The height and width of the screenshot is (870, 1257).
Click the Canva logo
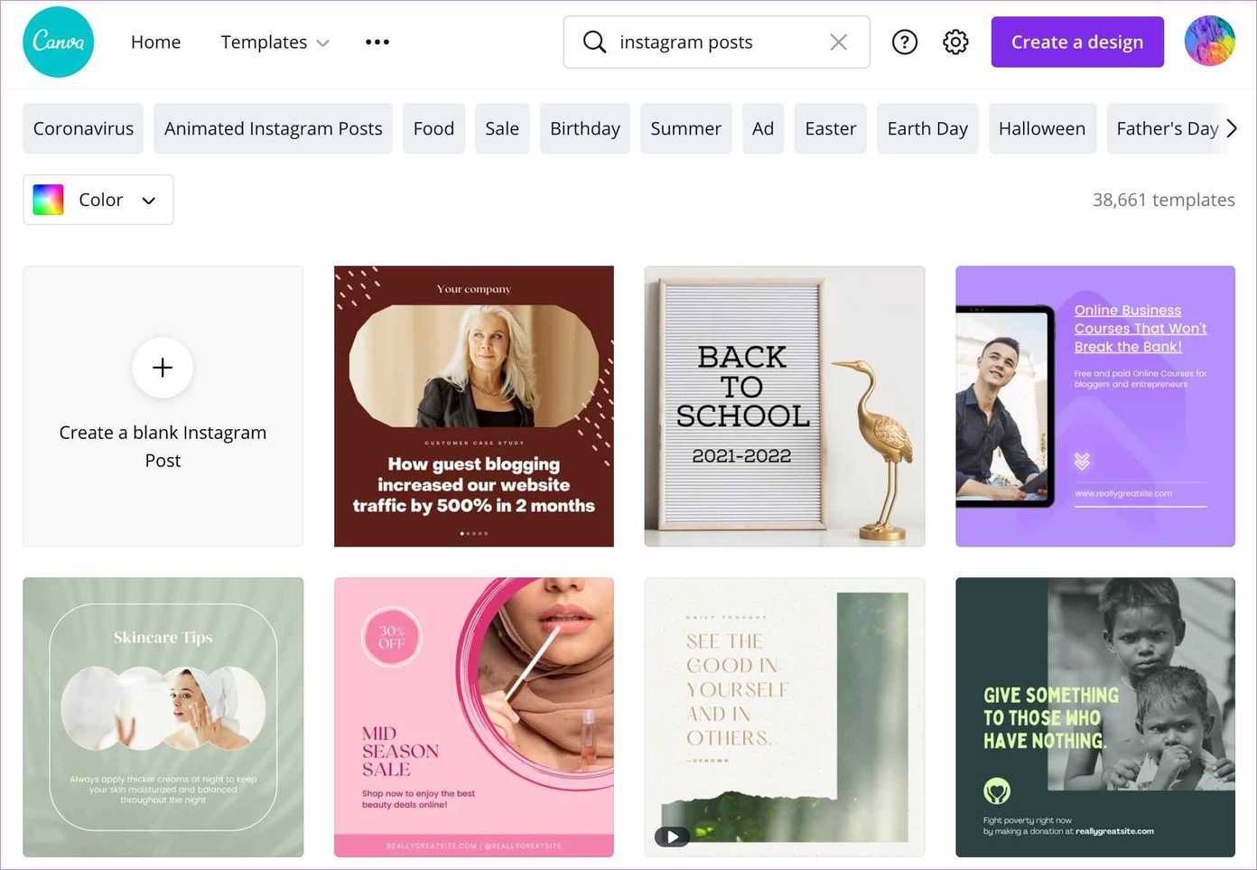tap(59, 42)
